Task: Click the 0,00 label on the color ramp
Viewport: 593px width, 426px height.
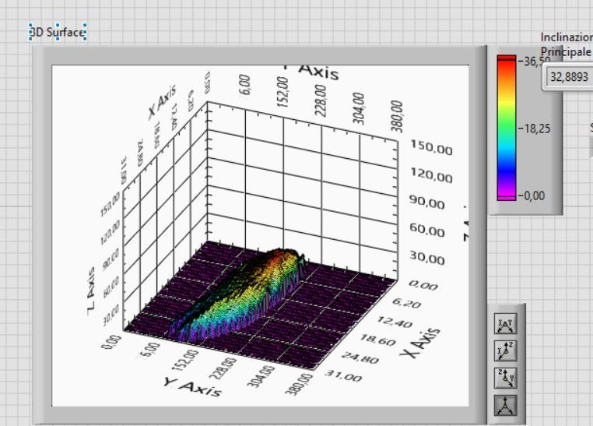Action: pos(535,196)
